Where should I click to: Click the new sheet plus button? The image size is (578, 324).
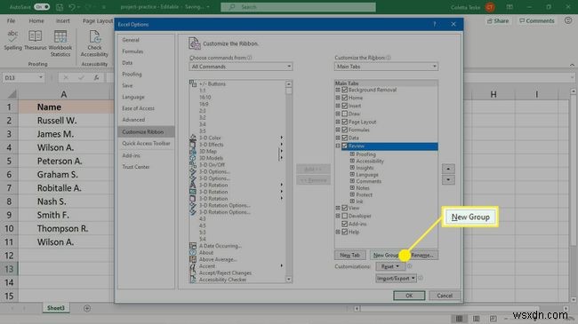[87, 308]
